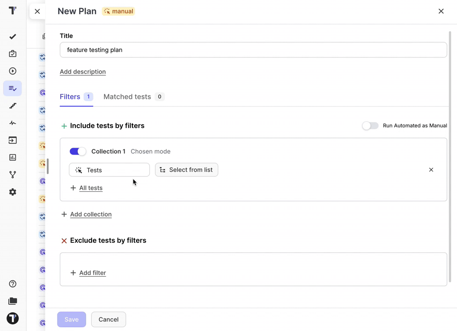Screen dimensions: 457x331
Task: Click the import/export arrow sidebar icon
Action: 12,140
